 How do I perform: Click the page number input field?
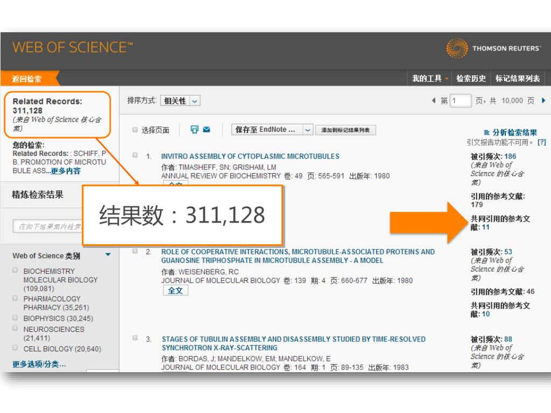point(461,101)
